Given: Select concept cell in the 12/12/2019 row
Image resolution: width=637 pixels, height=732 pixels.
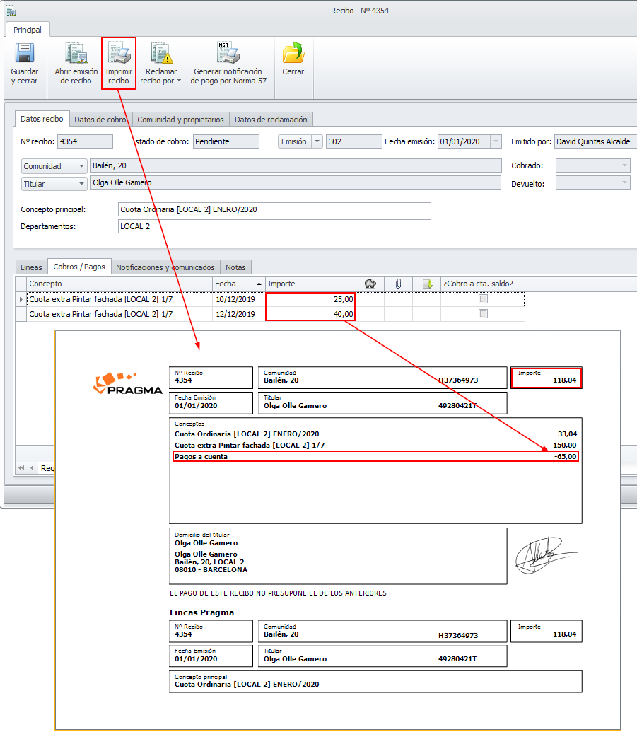Looking at the screenshot, I should point(119,314).
